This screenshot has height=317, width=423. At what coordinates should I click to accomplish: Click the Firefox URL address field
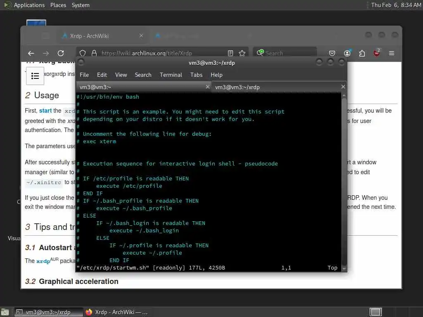click(x=162, y=53)
